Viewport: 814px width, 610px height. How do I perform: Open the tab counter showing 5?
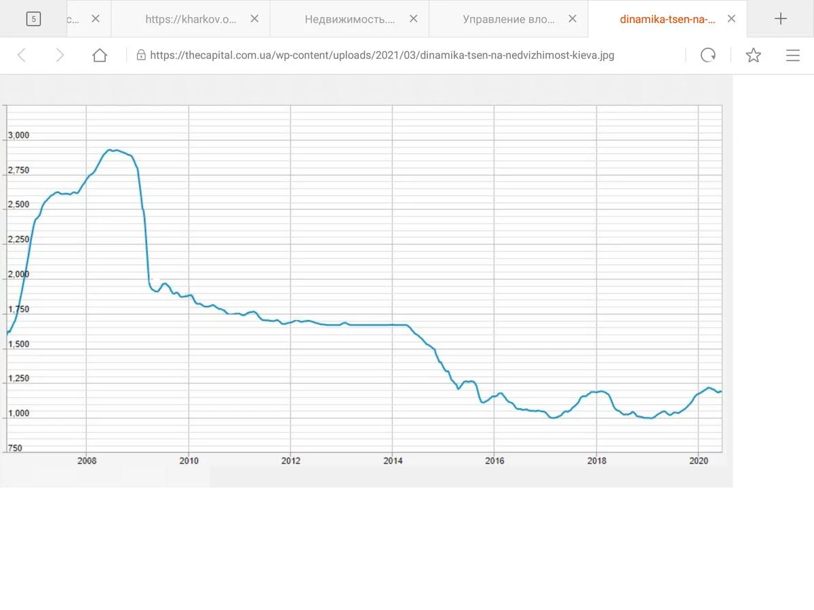pyautogui.click(x=33, y=19)
